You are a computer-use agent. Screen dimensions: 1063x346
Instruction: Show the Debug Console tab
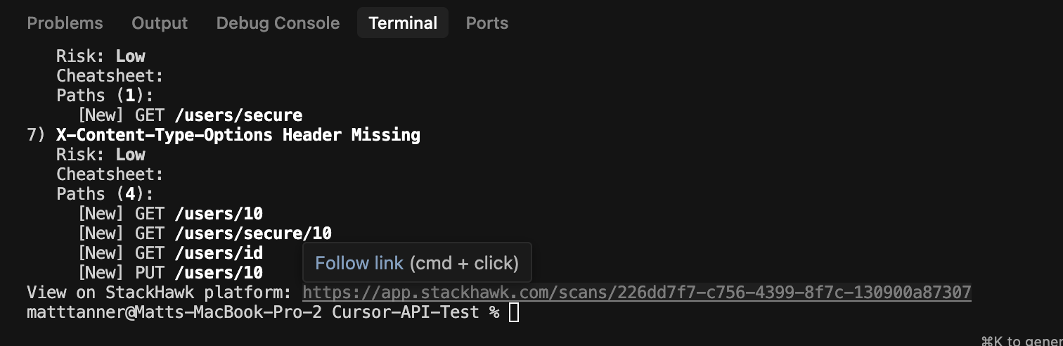click(278, 23)
